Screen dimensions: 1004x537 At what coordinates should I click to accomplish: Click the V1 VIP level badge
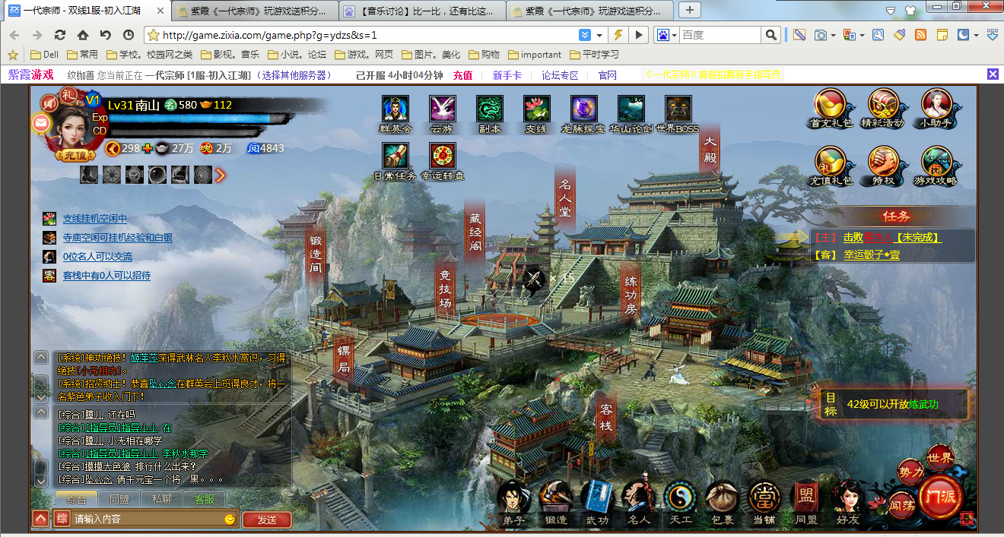(x=93, y=100)
